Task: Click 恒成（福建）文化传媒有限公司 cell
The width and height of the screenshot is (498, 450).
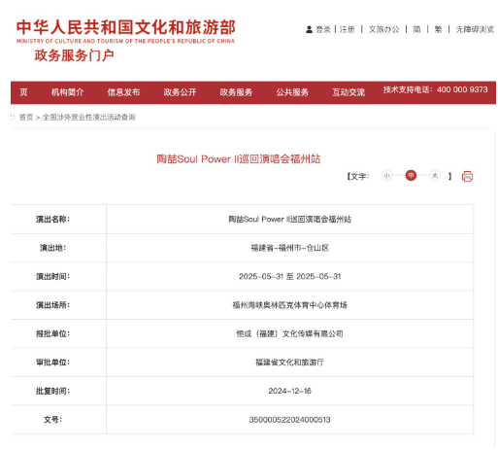Action: pyautogui.click(x=289, y=333)
